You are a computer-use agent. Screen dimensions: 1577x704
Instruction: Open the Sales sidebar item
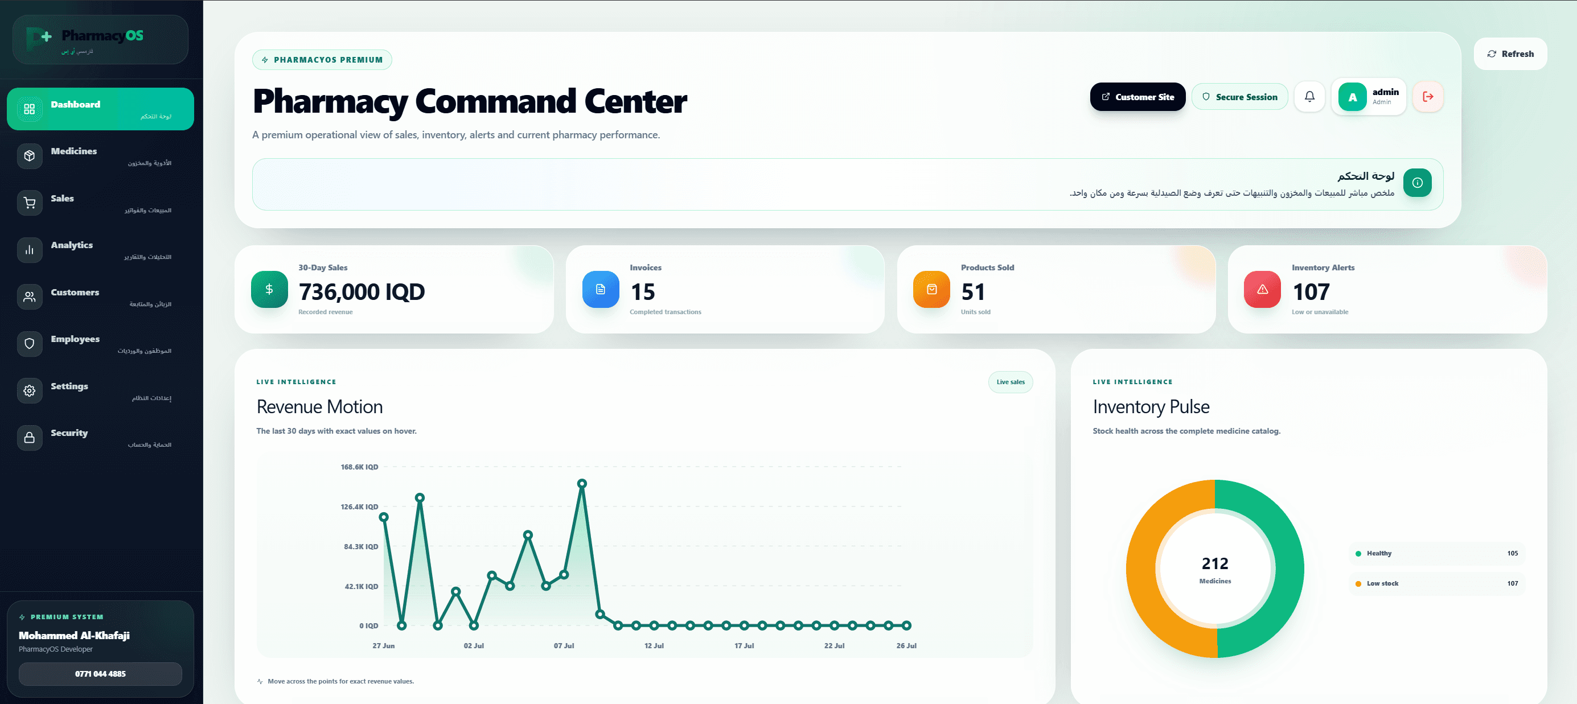pos(100,203)
